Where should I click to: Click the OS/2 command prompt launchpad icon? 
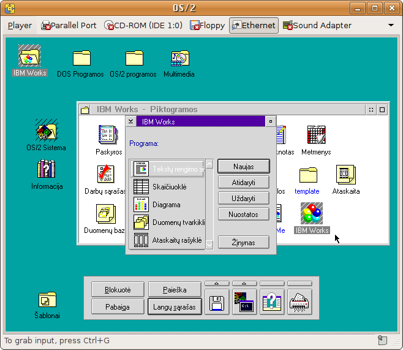(x=244, y=302)
